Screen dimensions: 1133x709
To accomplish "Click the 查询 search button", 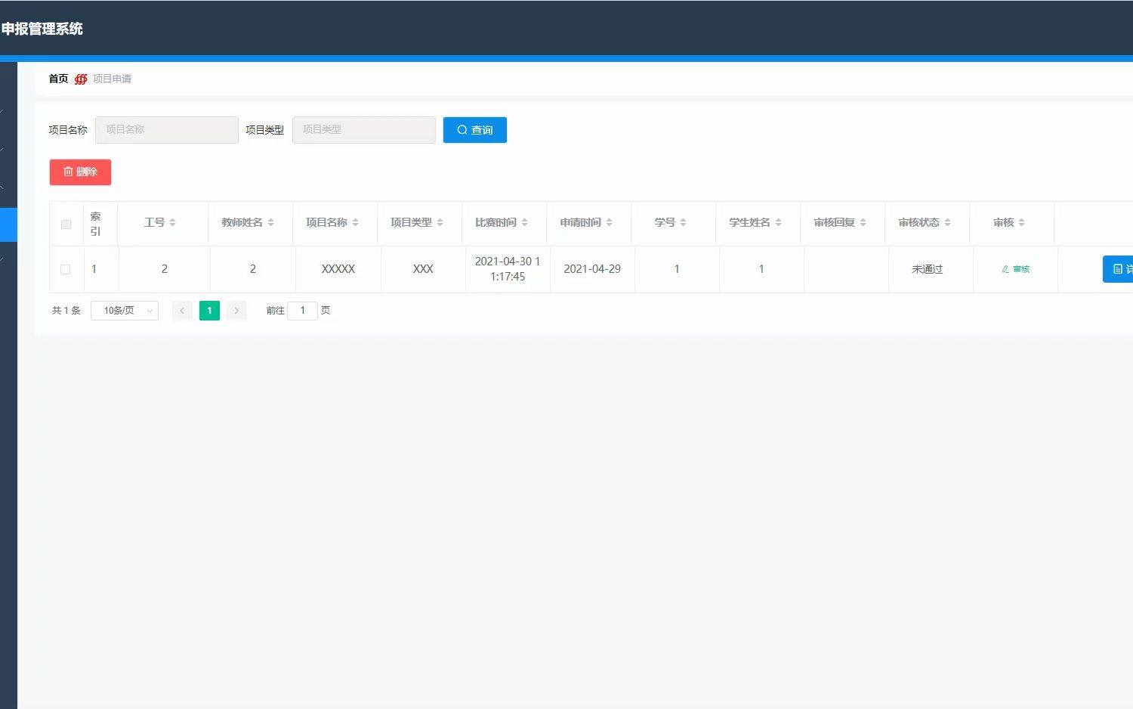I will click(474, 130).
